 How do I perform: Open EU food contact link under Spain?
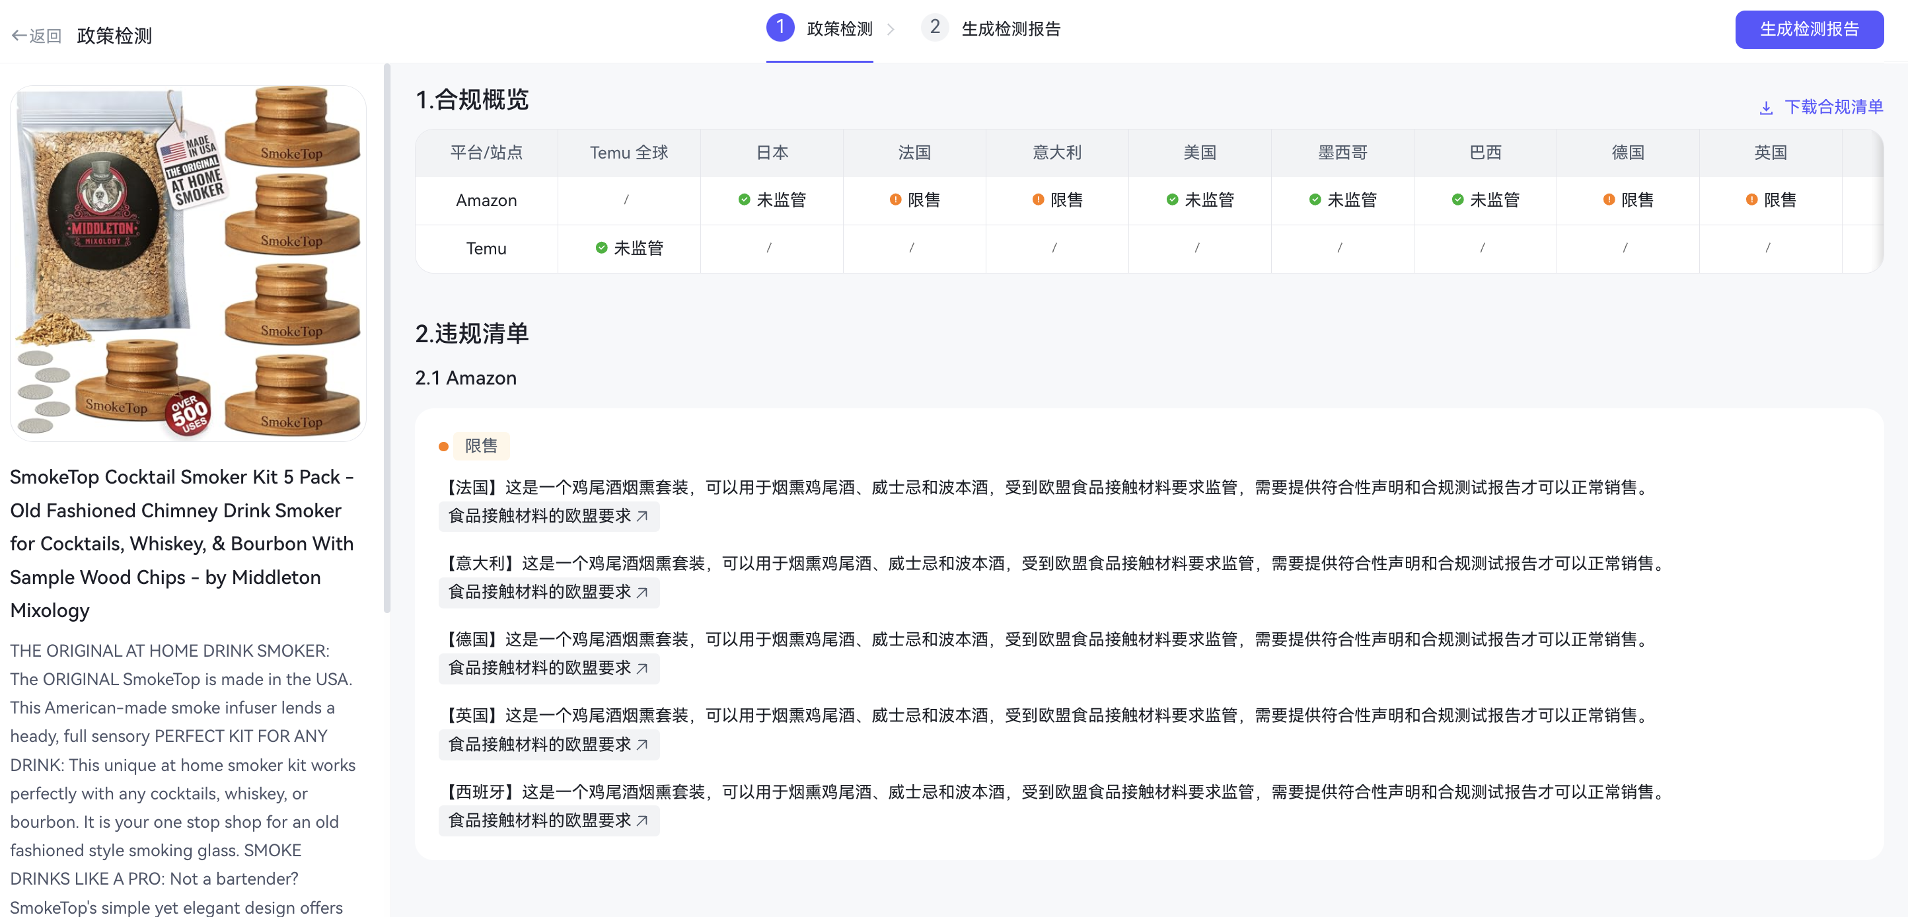coord(548,821)
